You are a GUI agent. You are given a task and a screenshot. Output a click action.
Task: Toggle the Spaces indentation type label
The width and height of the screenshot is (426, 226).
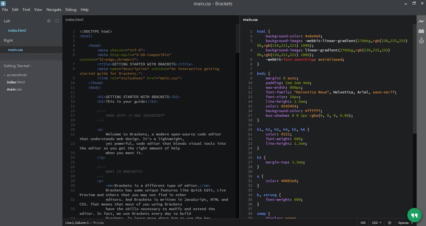pos(403,223)
